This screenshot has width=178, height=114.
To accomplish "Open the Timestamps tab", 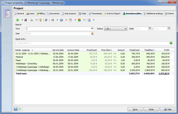I will click(x=95, y=13).
